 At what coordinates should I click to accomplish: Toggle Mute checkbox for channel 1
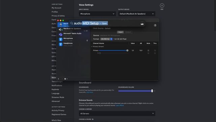pyautogui.click(x=148, y=53)
